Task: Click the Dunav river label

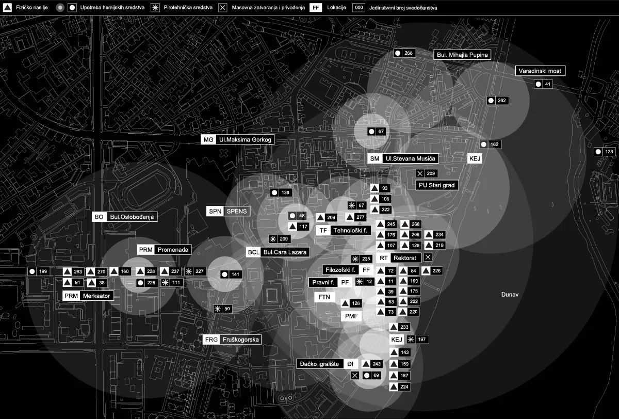Action: click(509, 295)
